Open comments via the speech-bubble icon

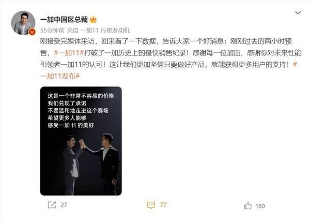point(151,205)
